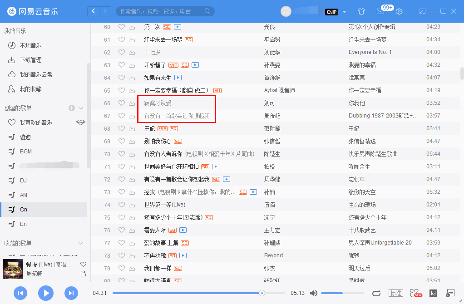Select 本地音乐 in the sidebar
464x304 pixels.
(31, 45)
